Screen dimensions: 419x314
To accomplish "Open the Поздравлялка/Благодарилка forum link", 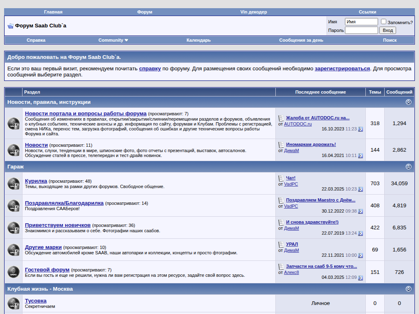I will 64,203.
